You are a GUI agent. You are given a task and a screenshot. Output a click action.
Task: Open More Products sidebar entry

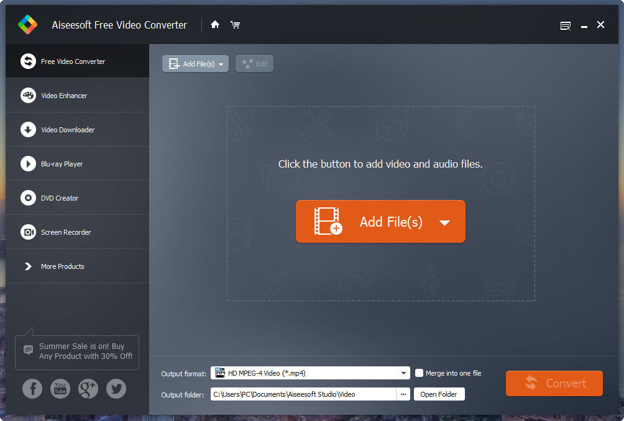(77, 266)
